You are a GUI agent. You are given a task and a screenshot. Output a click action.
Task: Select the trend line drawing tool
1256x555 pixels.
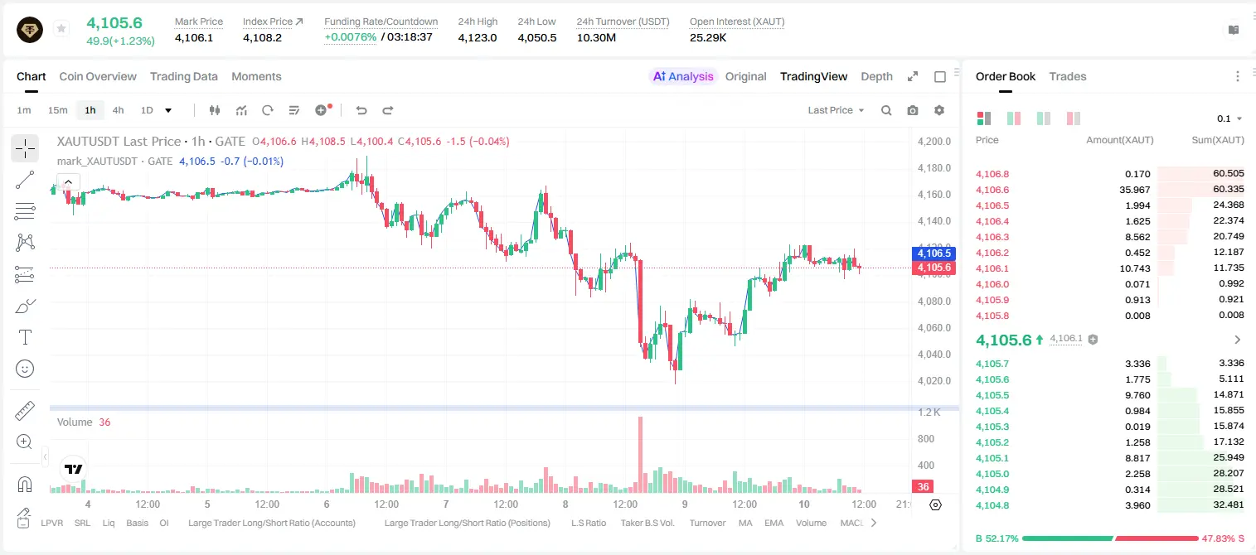tap(25, 180)
